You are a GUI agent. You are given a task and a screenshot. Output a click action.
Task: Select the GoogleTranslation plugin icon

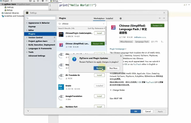61,98
